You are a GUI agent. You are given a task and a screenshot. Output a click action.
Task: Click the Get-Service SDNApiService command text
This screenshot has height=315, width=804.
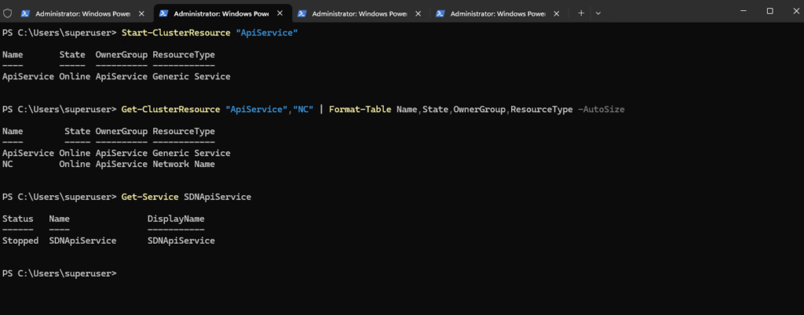[186, 197]
